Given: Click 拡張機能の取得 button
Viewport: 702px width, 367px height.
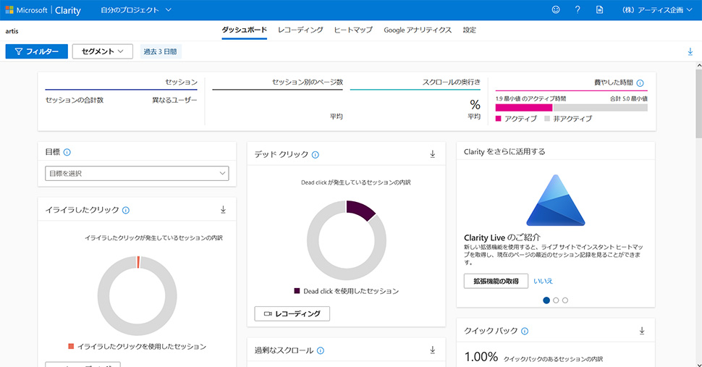Looking at the screenshot, I should click(496, 281).
